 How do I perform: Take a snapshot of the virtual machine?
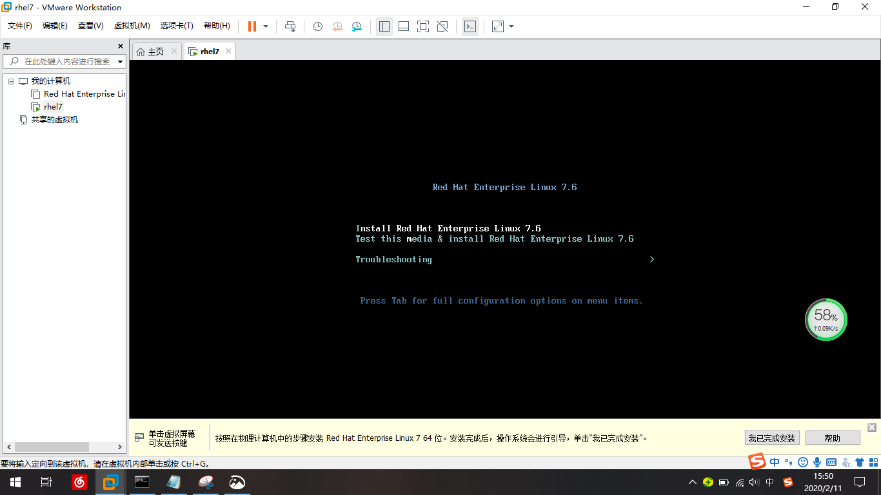pyautogui.click(x=318, y=26)
